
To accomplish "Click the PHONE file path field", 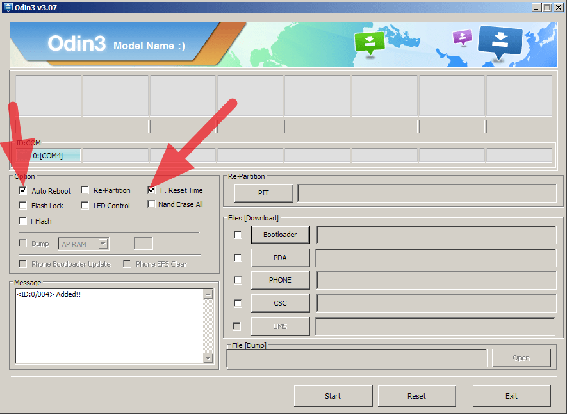I will pyautogui.click(x=436, y=280).
